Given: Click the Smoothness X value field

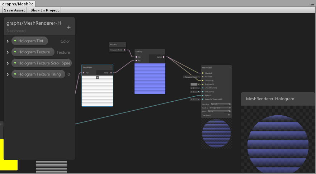Looking at the screenshot, I should 195,88.
